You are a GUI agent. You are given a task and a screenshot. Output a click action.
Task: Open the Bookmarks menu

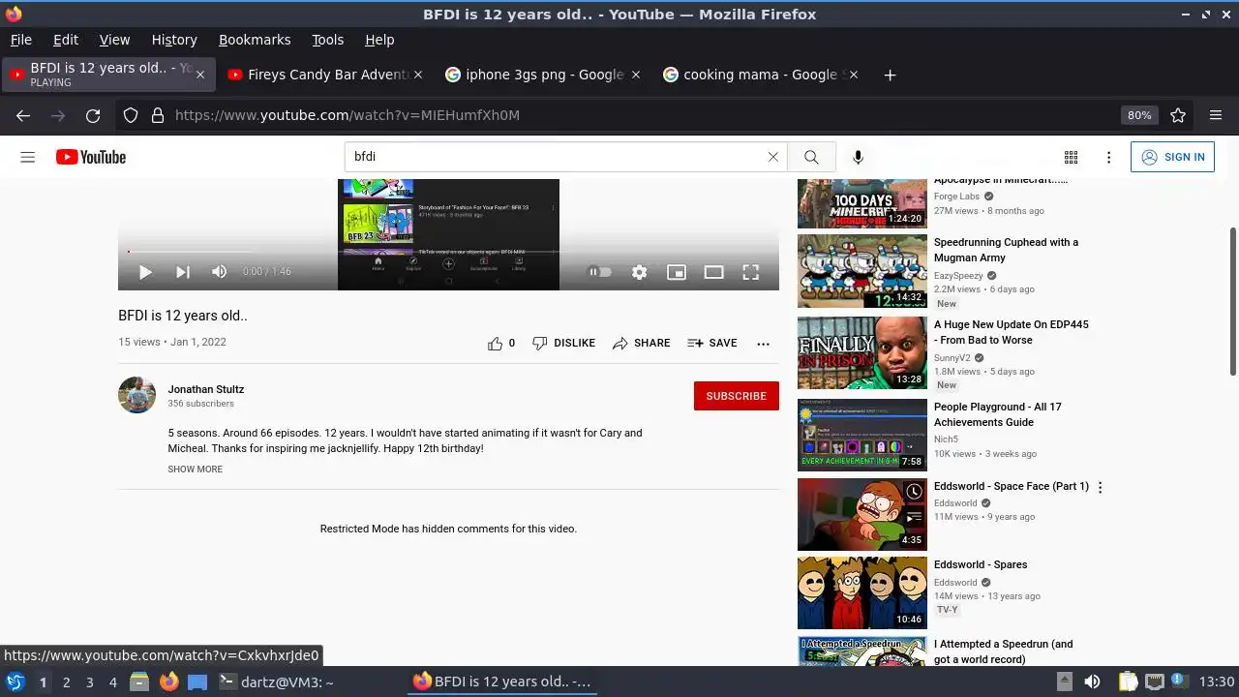[255, 40]
